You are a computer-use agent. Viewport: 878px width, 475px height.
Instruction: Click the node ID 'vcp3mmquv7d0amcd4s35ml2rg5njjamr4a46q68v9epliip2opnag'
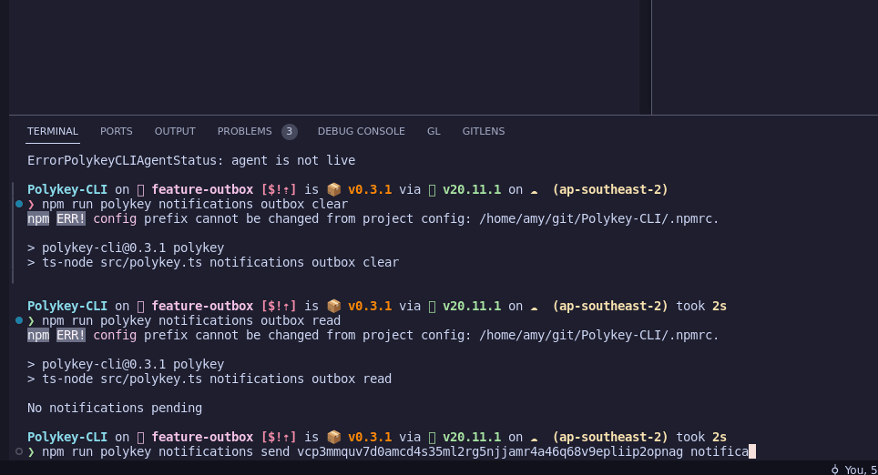[x=490, y=451]
